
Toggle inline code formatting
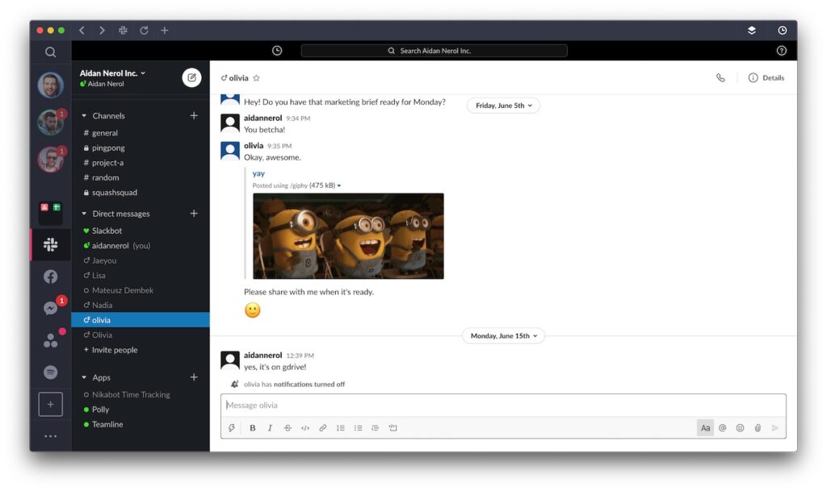click(305, 428)
